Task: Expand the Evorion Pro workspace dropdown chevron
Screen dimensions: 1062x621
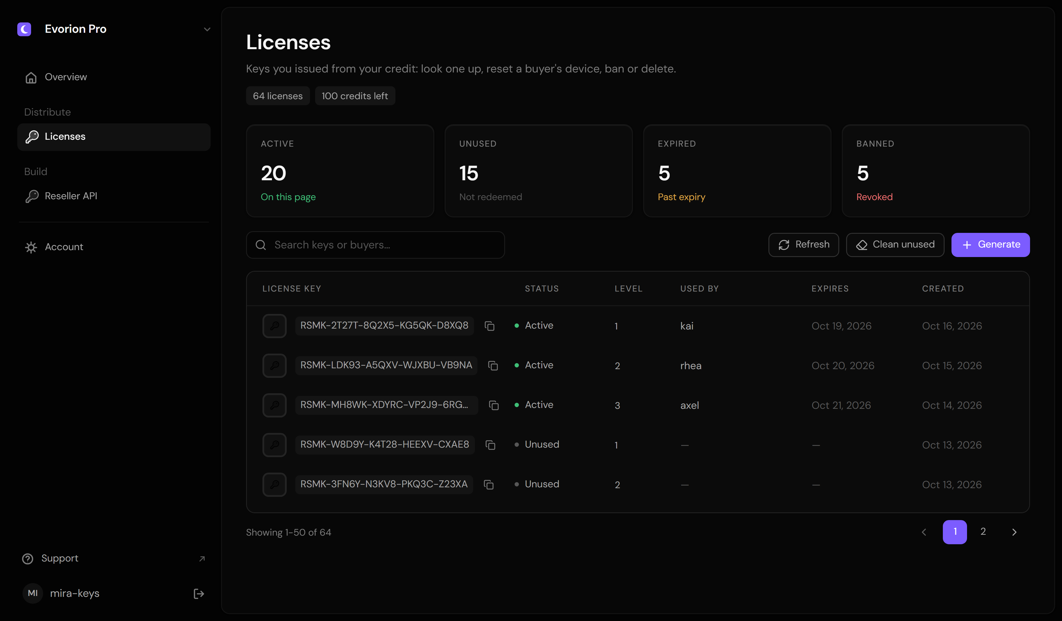Action: (207, 29)
